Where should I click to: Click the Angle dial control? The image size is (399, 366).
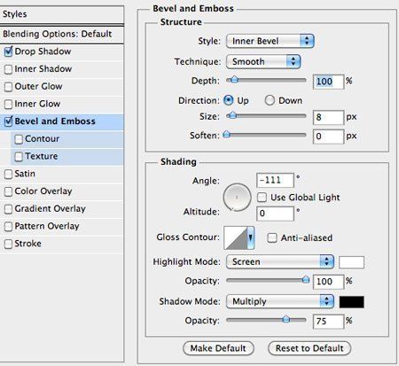pos(237,198)
